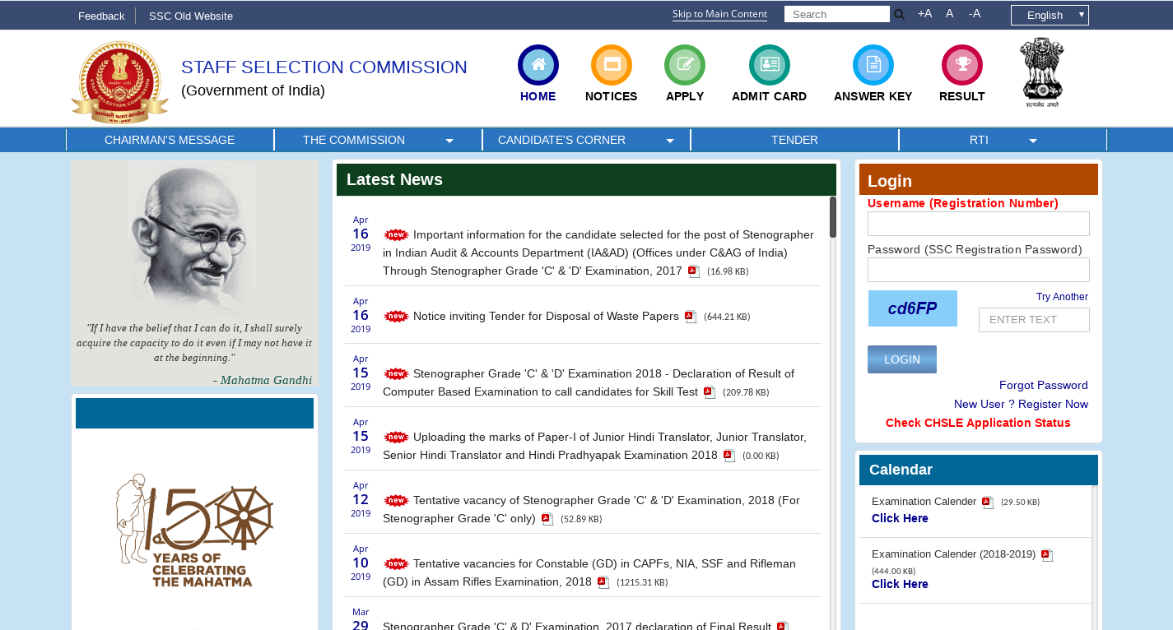
Task: Open the English language selector
Action: 1049,14
